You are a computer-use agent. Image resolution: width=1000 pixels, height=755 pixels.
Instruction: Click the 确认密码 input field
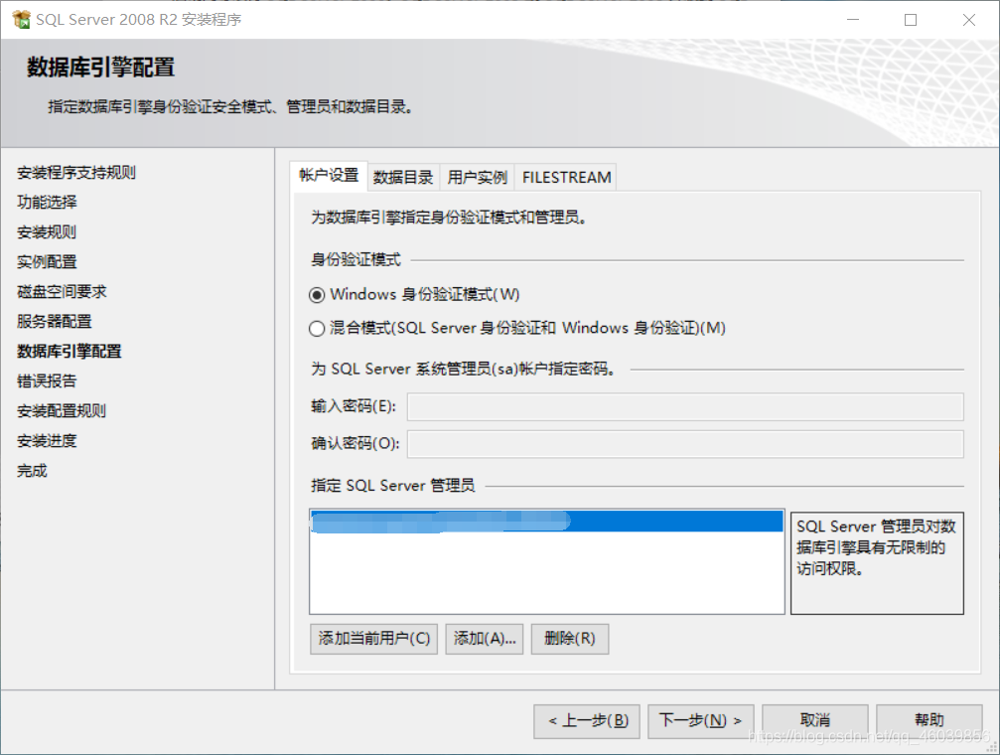[685, 444]
